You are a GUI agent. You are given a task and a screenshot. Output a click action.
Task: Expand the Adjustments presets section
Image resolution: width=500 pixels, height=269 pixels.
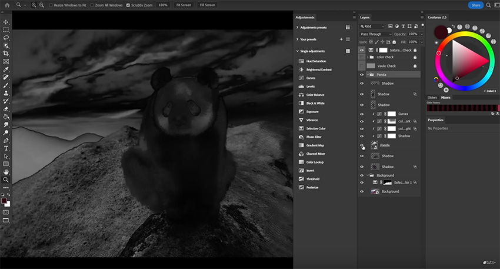pos(297,27)
